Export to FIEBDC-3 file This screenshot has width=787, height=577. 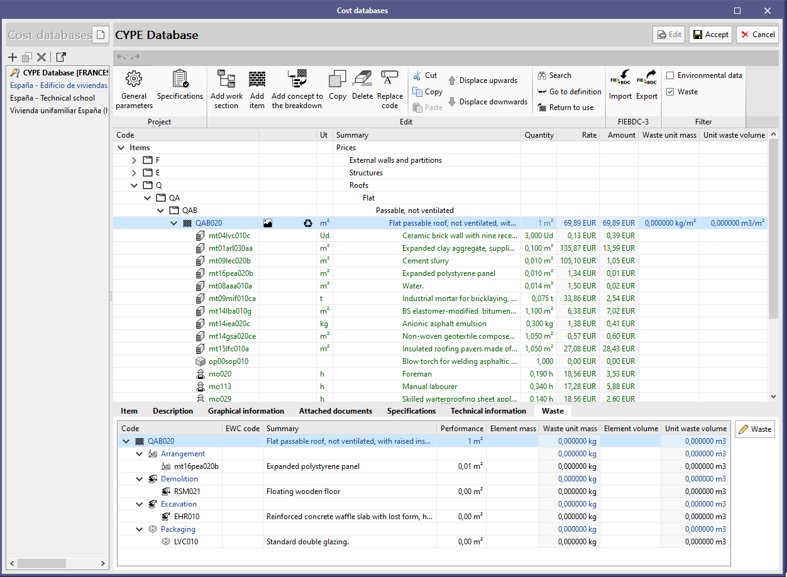(647, 85)
